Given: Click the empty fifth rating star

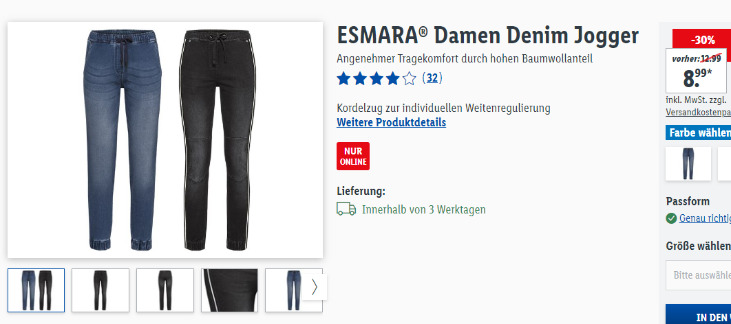Looking at the screenshot, I should pyautogui.click(x=409, y=78).
